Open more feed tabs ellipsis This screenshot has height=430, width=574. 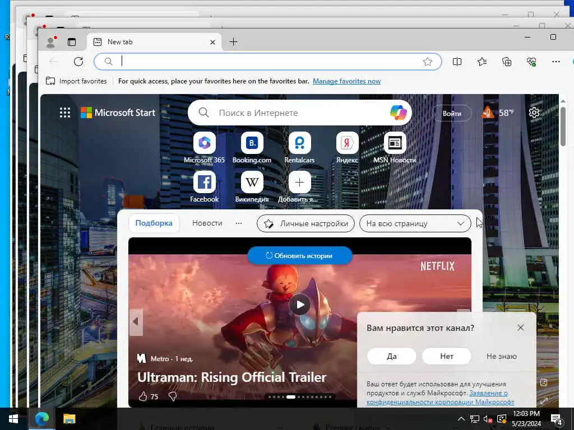click(239, 223)
